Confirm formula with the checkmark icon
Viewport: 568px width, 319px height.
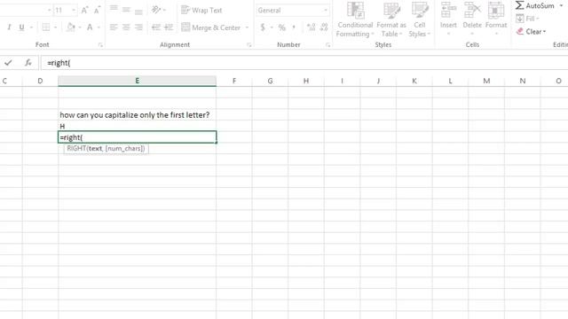pyautogui.click(x=8, y=63)
